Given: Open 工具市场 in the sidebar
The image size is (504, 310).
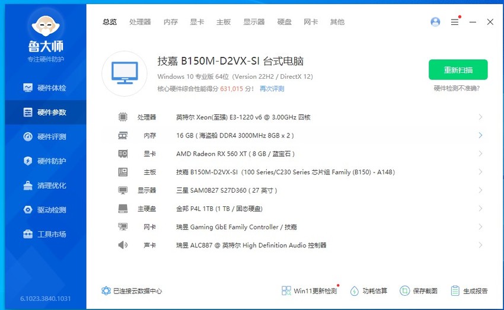Looking at the screenshot, I should pos(45,234).
